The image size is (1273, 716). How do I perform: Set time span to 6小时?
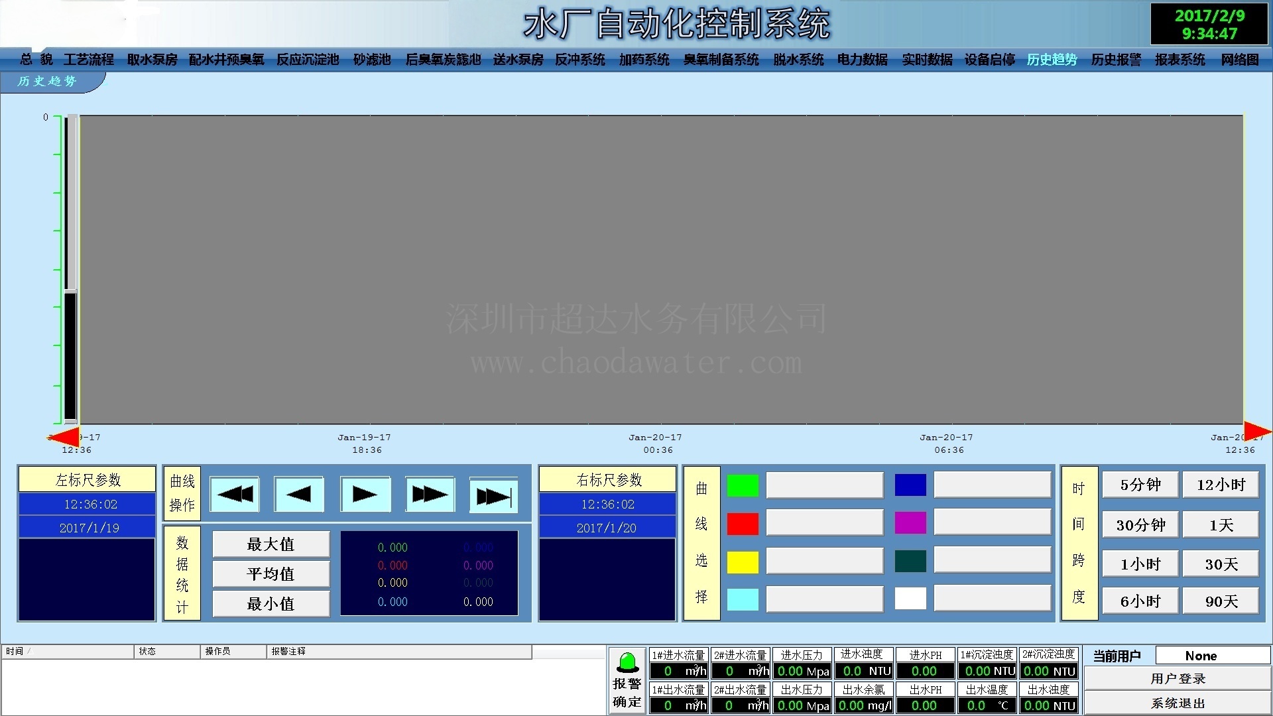point(1140,601)
